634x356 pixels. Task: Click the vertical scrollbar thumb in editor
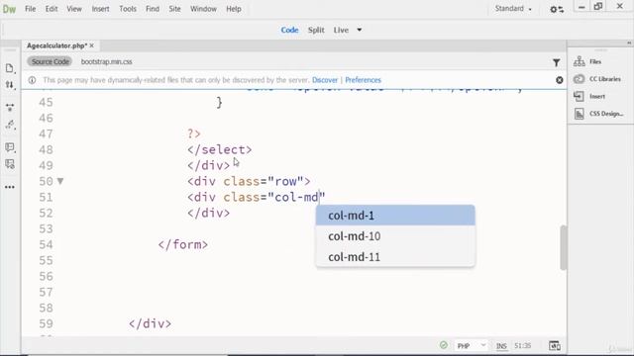[x=564, y=247]
